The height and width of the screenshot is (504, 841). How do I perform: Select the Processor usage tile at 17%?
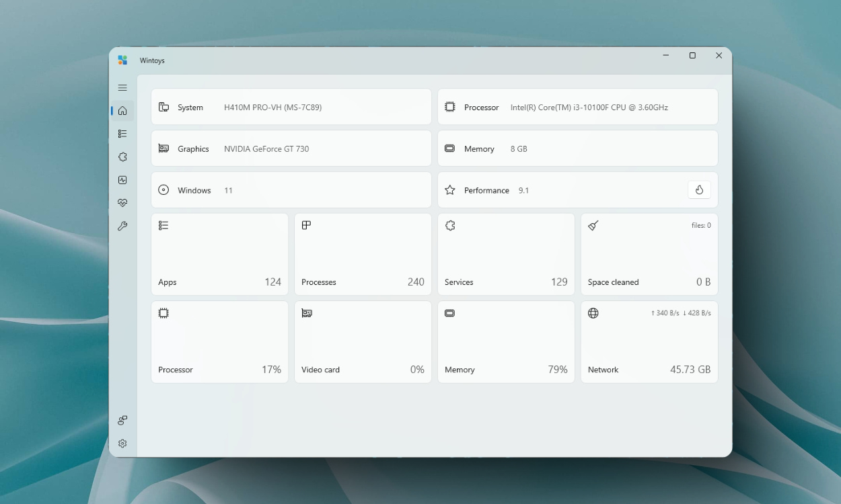click(x=219, y=342)
